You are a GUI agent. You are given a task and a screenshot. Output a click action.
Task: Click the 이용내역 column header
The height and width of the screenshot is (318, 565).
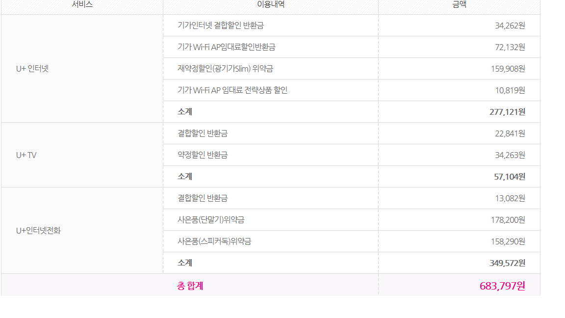(x=271, y=4)
